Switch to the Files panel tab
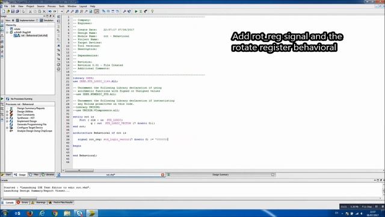Screen dimensions: 385x217 (34, 175)
